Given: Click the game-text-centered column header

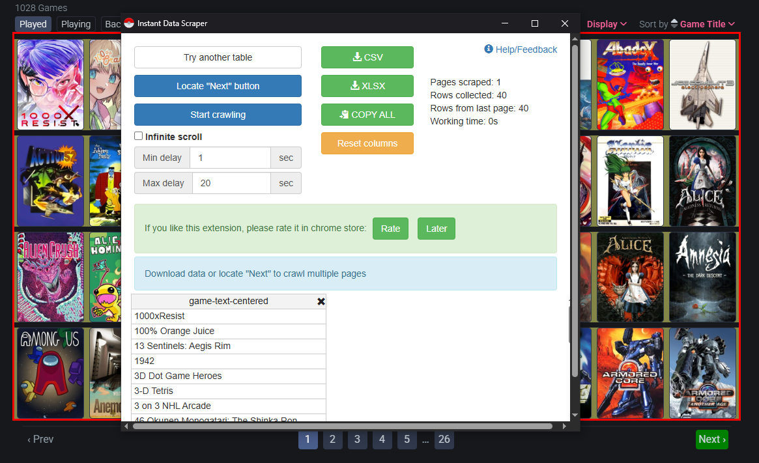Looking at the screenshot, I should 229,302.
